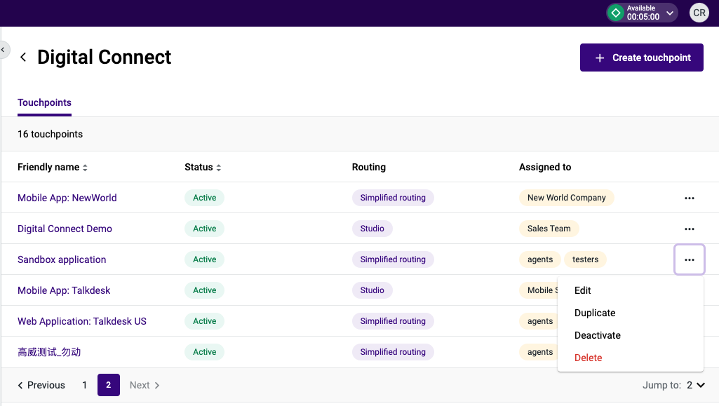Go to page 1 of the touchpoint list
This screenshot has height=406, width=719.
[x=85, y=385]
